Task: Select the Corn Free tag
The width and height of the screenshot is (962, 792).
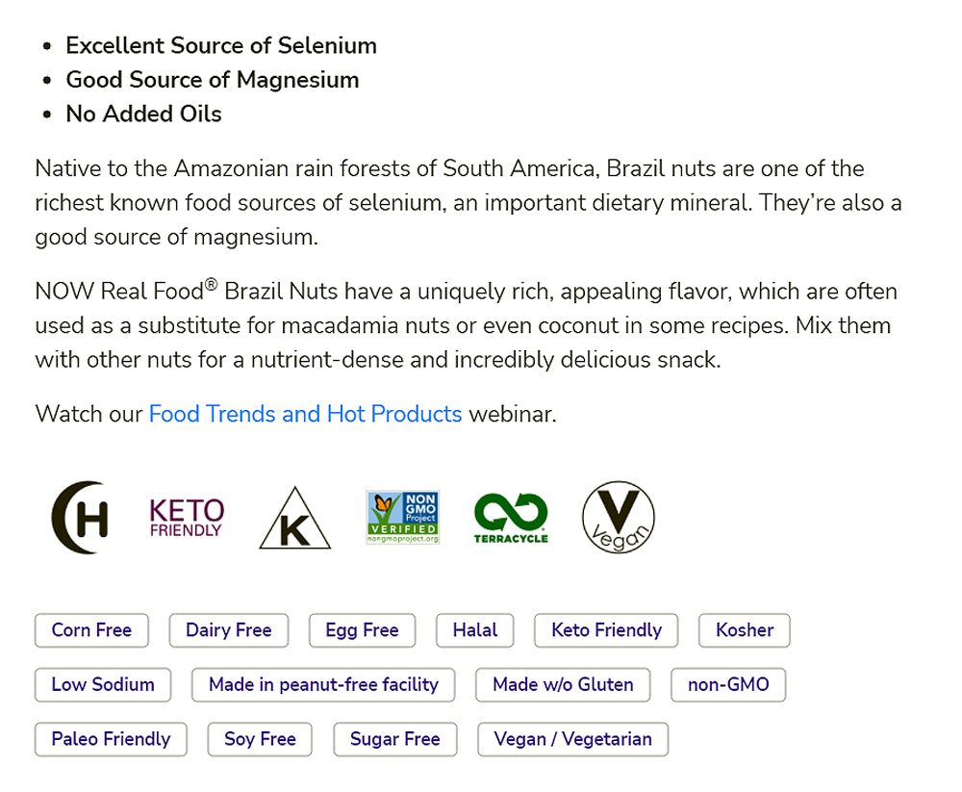Action: click(x=91, y=630)
